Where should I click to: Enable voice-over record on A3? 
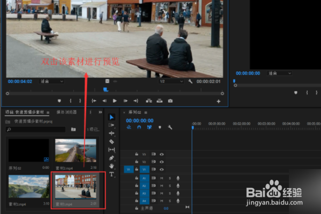[x=178, y=193]
